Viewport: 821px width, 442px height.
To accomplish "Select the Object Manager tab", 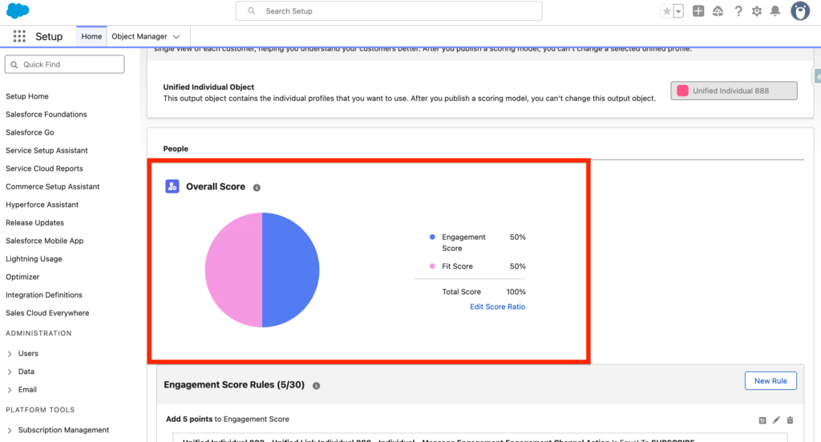I will click(x=140, y=37).
